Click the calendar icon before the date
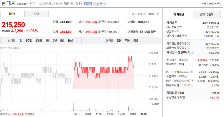This screenshot has height=117, width=224. click(40, 4)
